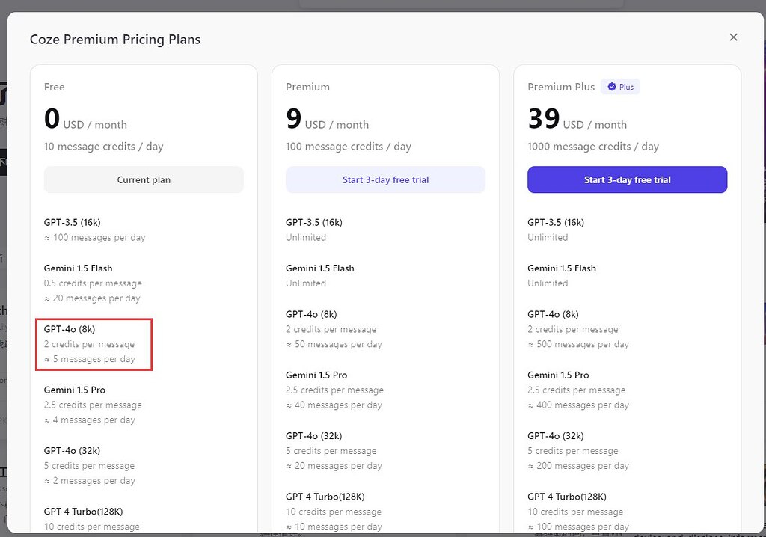Click "Unlimited" under Premium Plus Gemini 1.5 Flash

(x=548, y=283)
